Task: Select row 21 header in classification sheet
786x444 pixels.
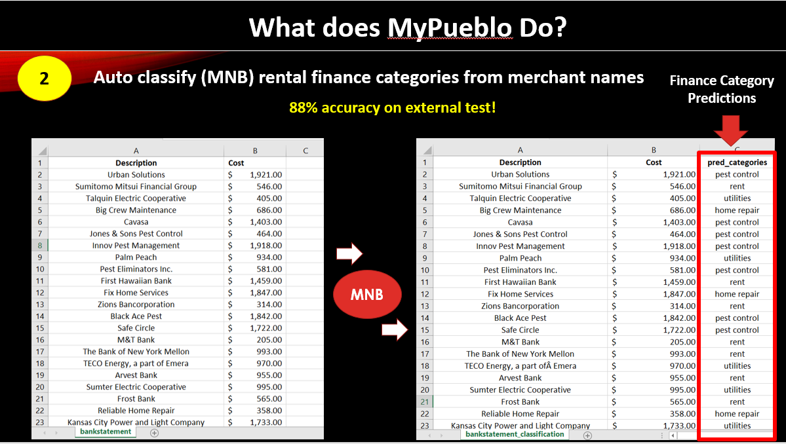Action: click(x=425, y=402)
